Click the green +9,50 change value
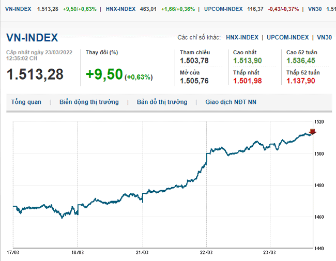Viewport: 336px width, 261px height. (104, 74)
